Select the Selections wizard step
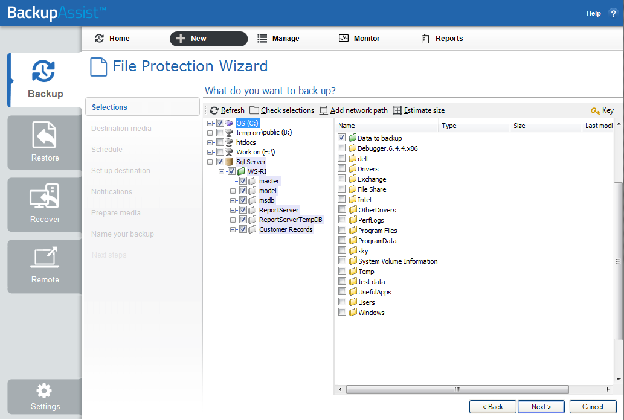This screenshot has height=420, width=624. (x=143, y=107)
